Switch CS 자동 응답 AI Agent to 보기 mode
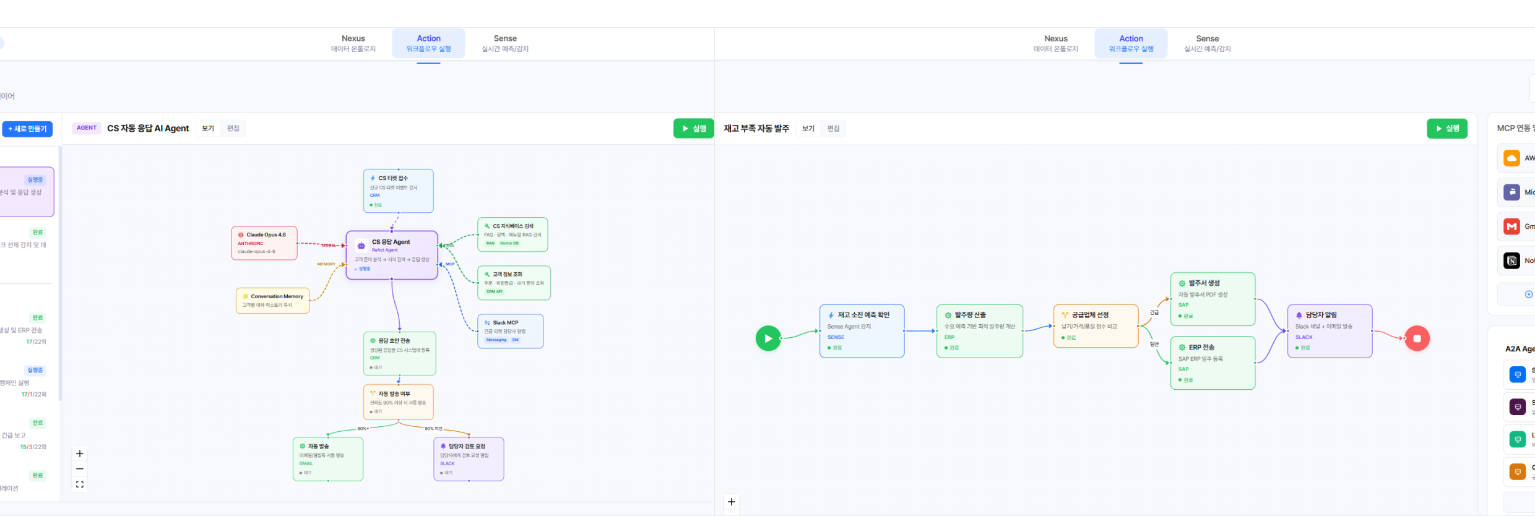The height and width of the screenshot is (516, 1535). point(208,128)
